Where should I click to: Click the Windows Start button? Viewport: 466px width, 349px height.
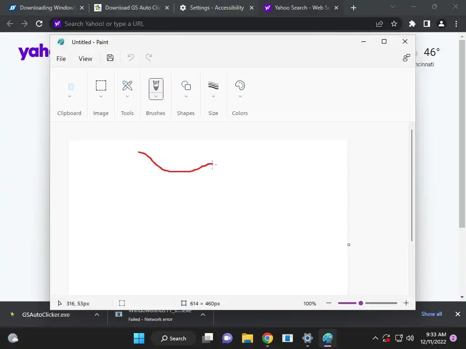139,338
